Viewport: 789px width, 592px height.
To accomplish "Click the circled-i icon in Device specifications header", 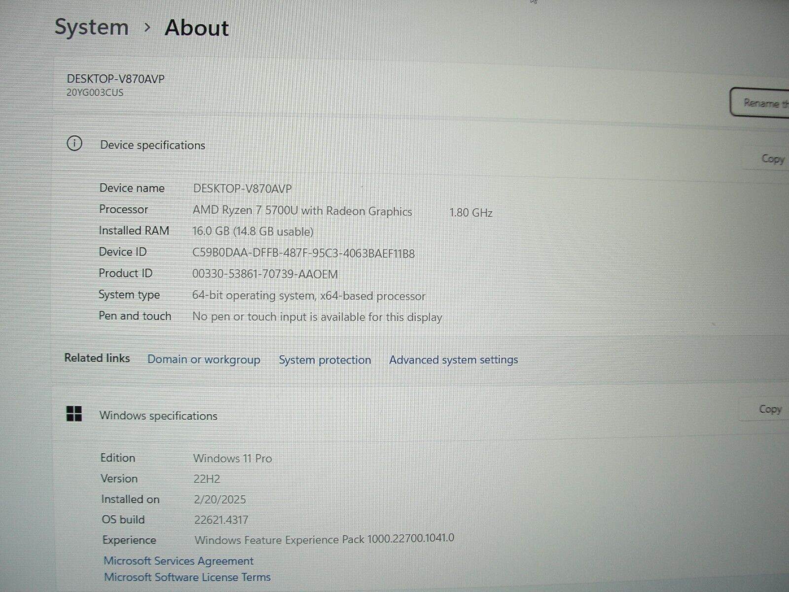I will [75, 144].
